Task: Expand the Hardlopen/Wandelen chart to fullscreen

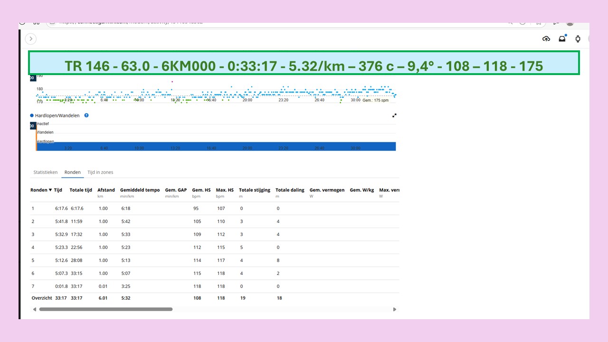Action: 394,115
